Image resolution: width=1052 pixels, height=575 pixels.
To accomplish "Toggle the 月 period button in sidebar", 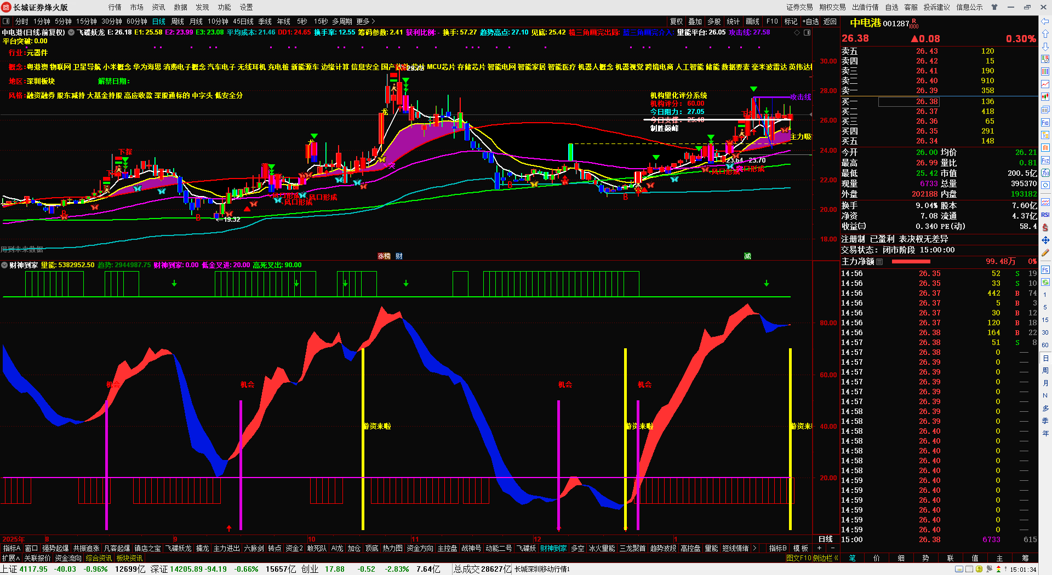I will coord(1045,383).
